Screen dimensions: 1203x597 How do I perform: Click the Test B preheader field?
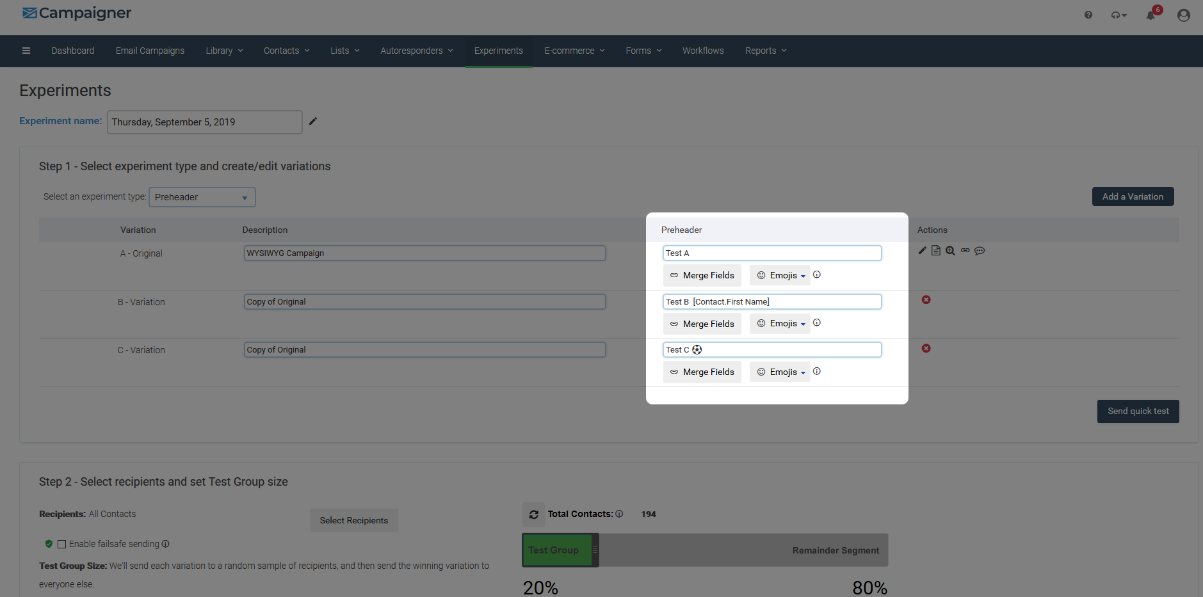tap(772, 301)
